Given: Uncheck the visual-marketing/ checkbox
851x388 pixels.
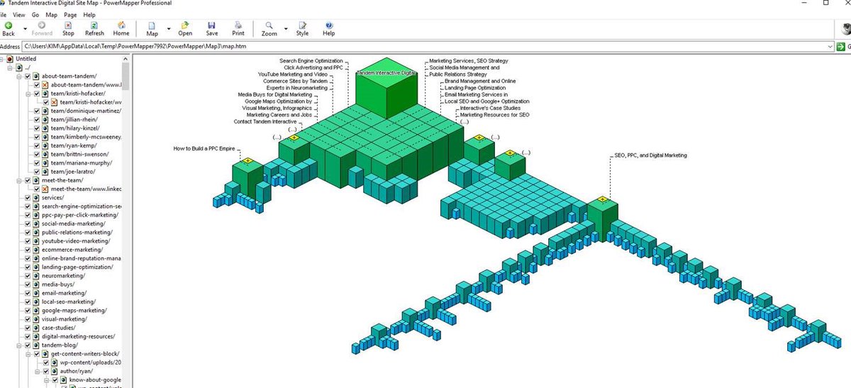Looking at the screenshot, I should (x=28, y=319).
